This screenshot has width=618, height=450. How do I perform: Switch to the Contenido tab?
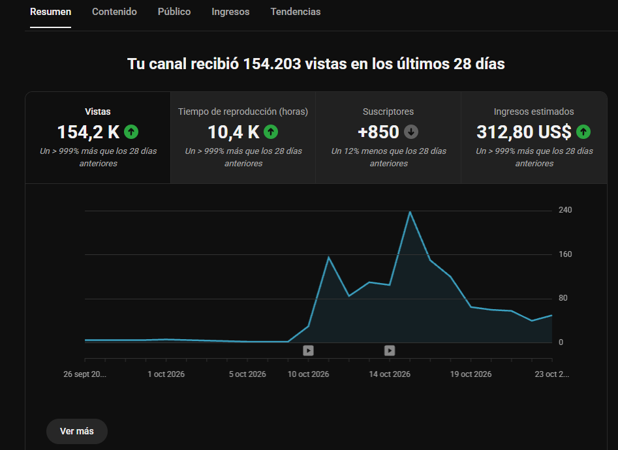point(114,12)
